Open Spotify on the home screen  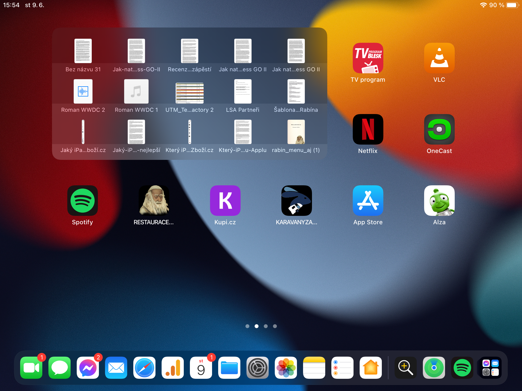tap(82, 201)
